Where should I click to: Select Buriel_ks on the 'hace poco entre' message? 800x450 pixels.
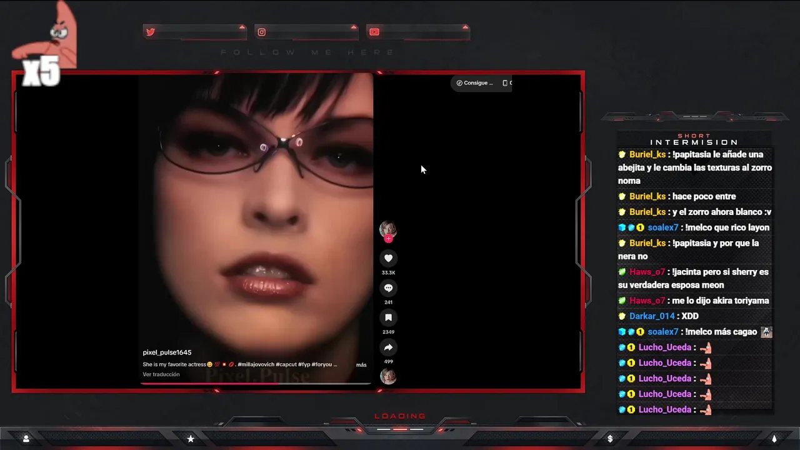[647, 196]
